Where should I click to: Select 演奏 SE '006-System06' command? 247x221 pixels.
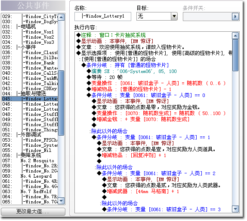(132, 71)
